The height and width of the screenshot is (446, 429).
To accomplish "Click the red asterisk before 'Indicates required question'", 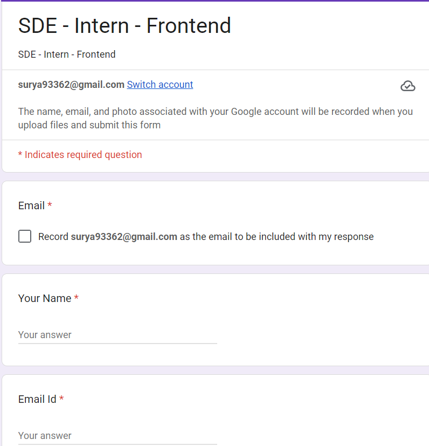I will (x=20, y=154).
